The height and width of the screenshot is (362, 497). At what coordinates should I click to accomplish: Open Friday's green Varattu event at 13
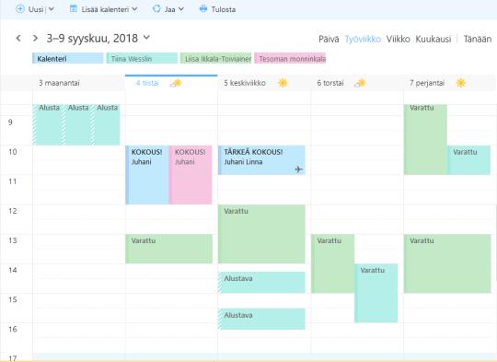(x=447, y=263)
